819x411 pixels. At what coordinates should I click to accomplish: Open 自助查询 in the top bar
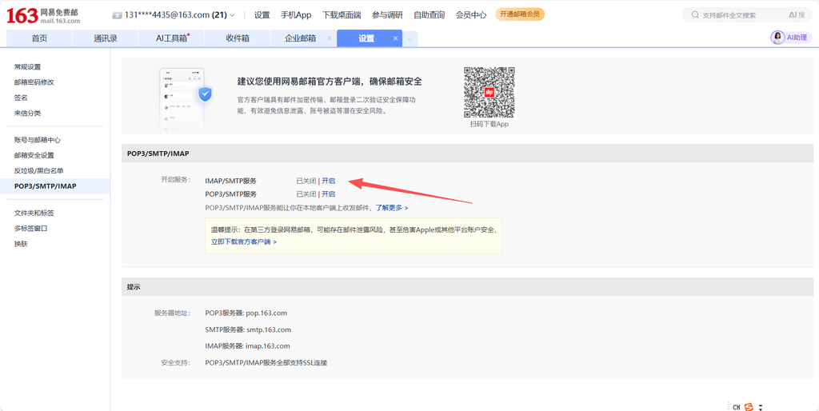point(429,15)
